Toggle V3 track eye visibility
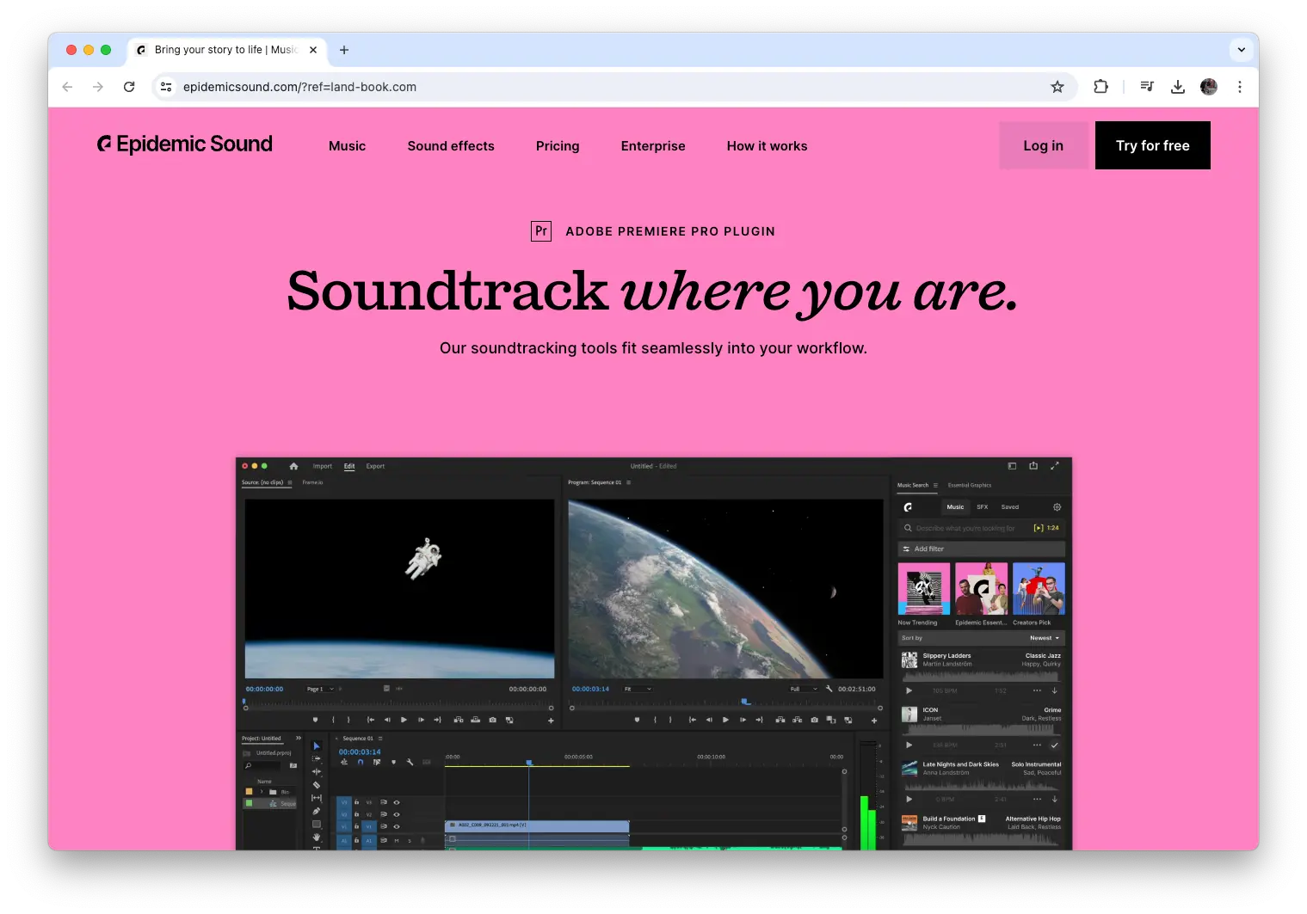1307x914 pixels. 397,802
